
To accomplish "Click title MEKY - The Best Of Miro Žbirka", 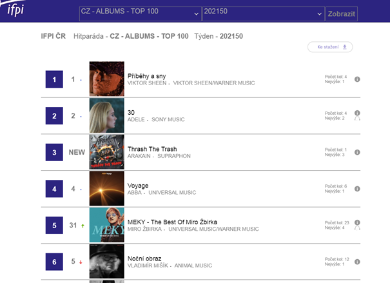I will (x=172, y=222).
